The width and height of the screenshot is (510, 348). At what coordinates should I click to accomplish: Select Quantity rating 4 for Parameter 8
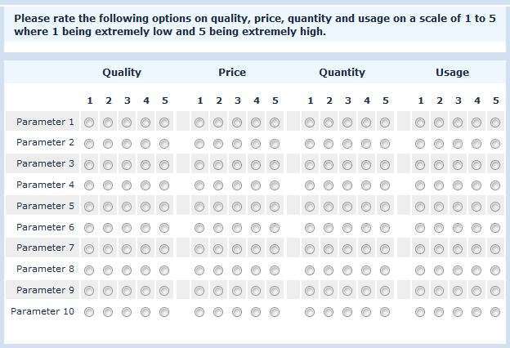366,270
